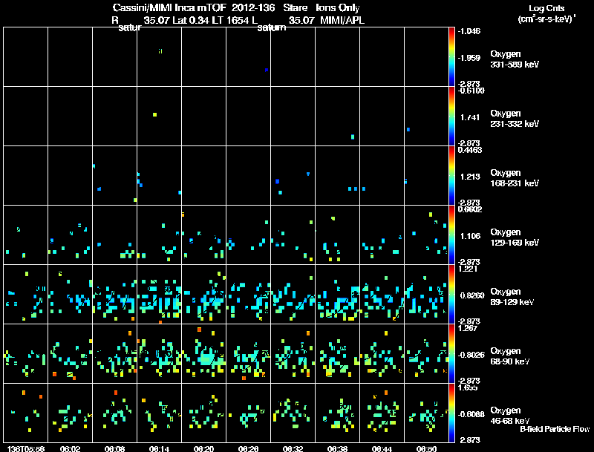Click the '06:02' time axis label
594x452 pixels.
[x=70, y=448]
